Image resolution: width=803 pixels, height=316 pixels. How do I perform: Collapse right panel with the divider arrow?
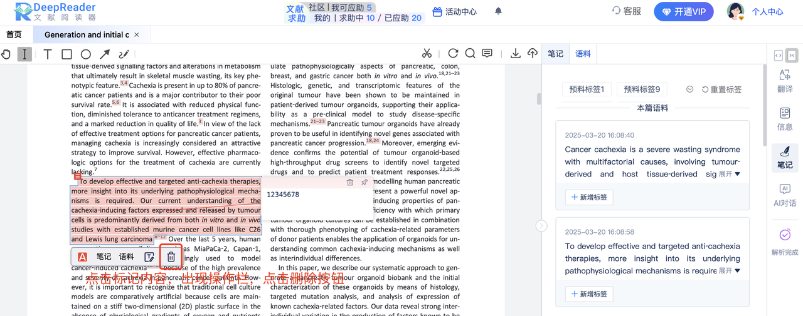541,226
